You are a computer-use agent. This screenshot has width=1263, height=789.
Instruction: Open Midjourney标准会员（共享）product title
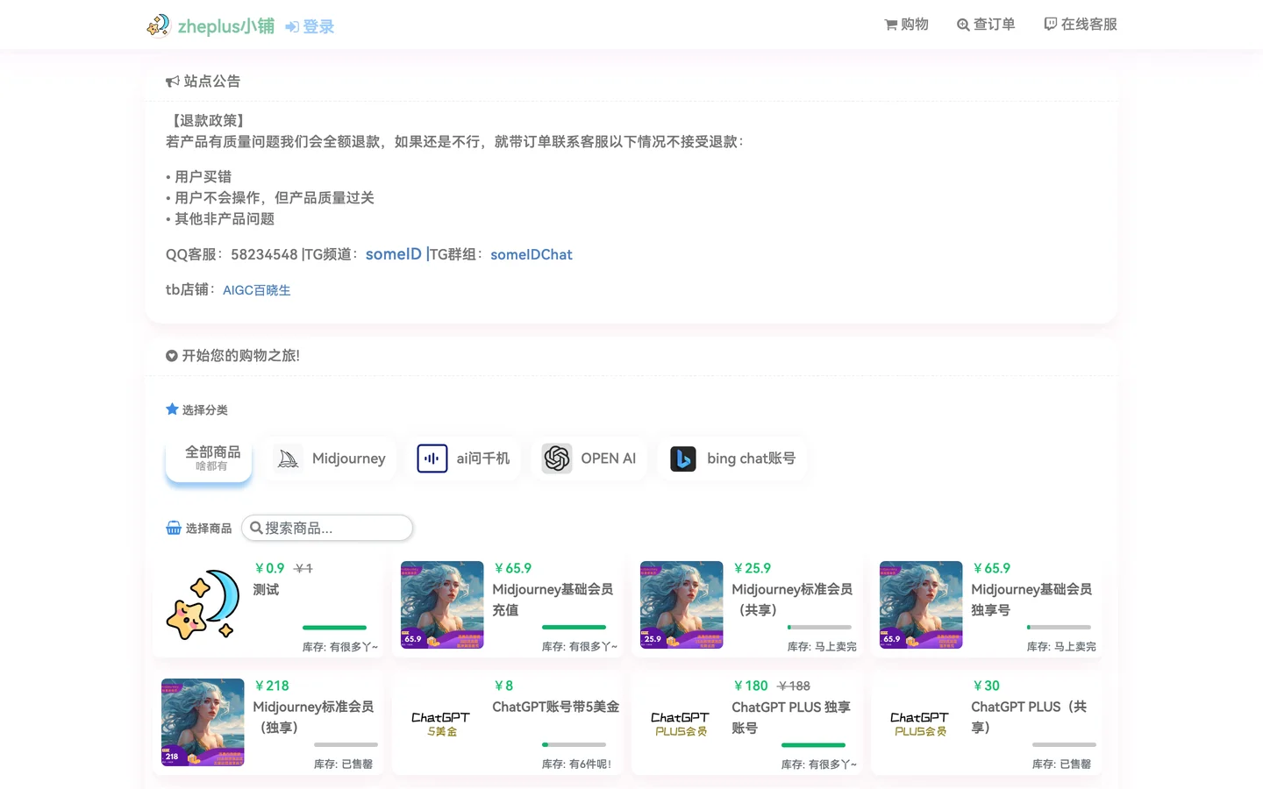click(792, 600)
